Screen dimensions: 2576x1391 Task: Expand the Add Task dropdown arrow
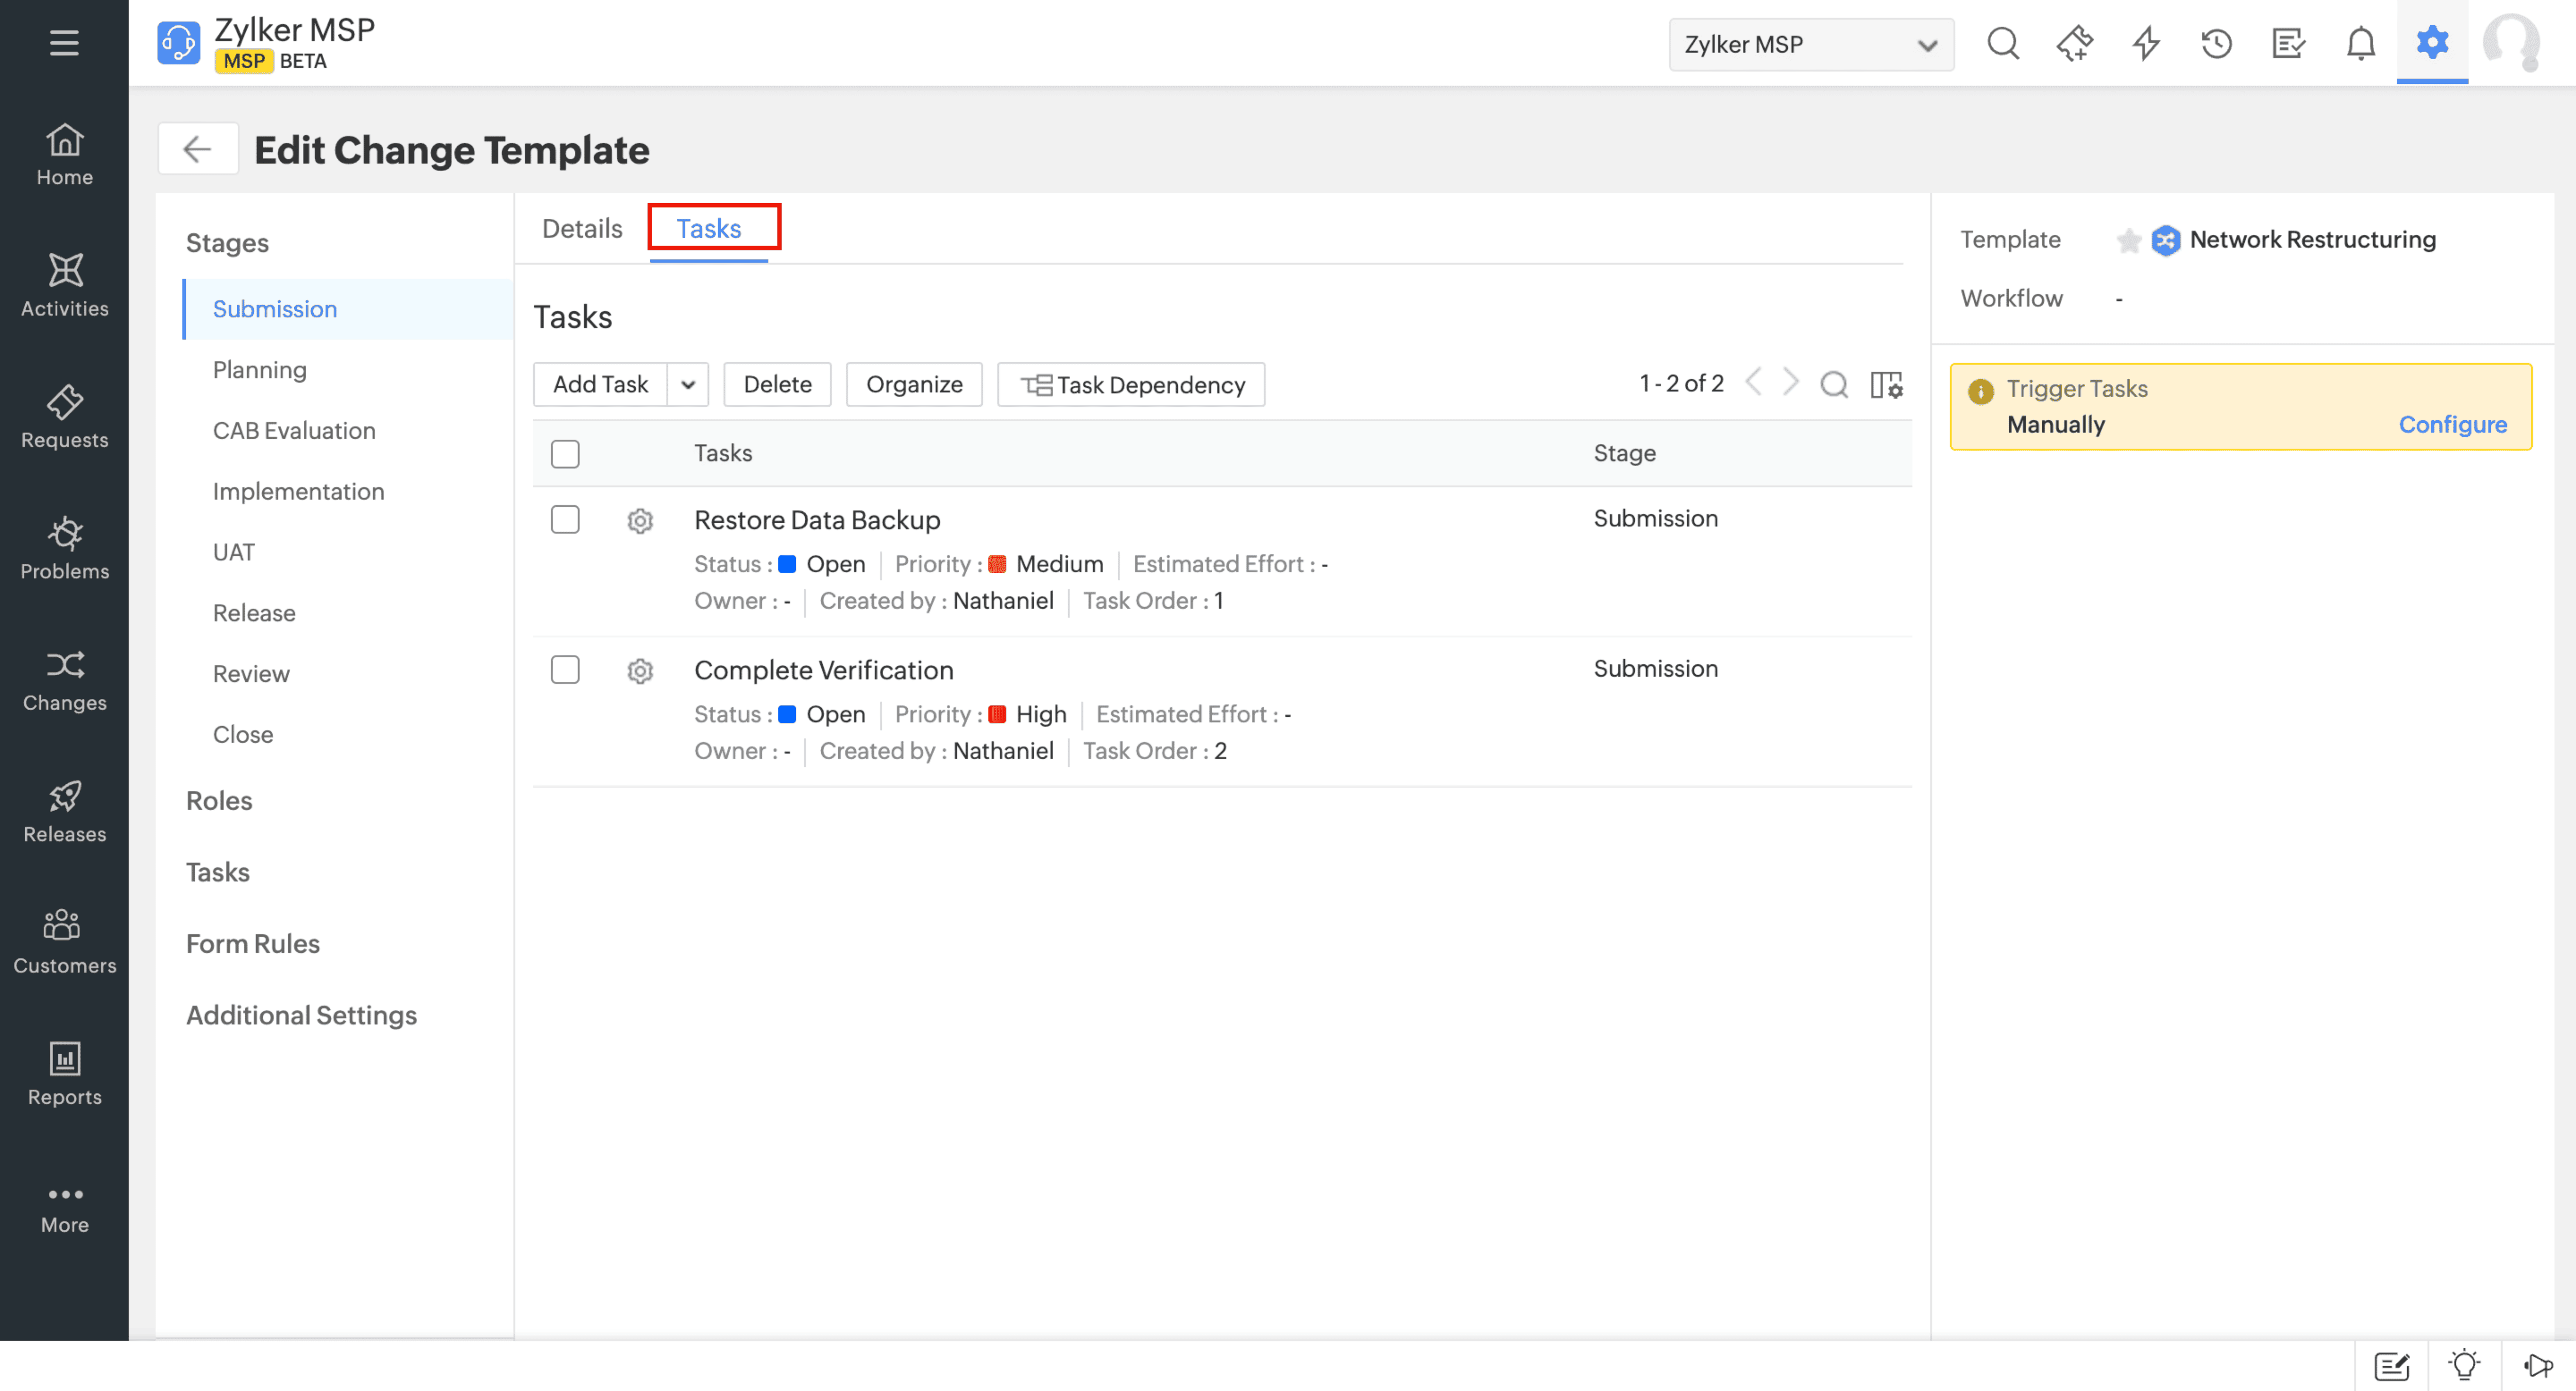pos(688,385)
